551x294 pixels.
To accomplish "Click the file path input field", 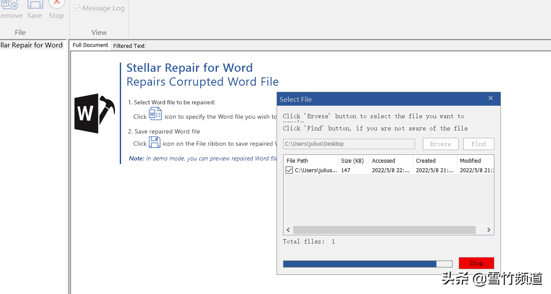I will click(349, 144).
